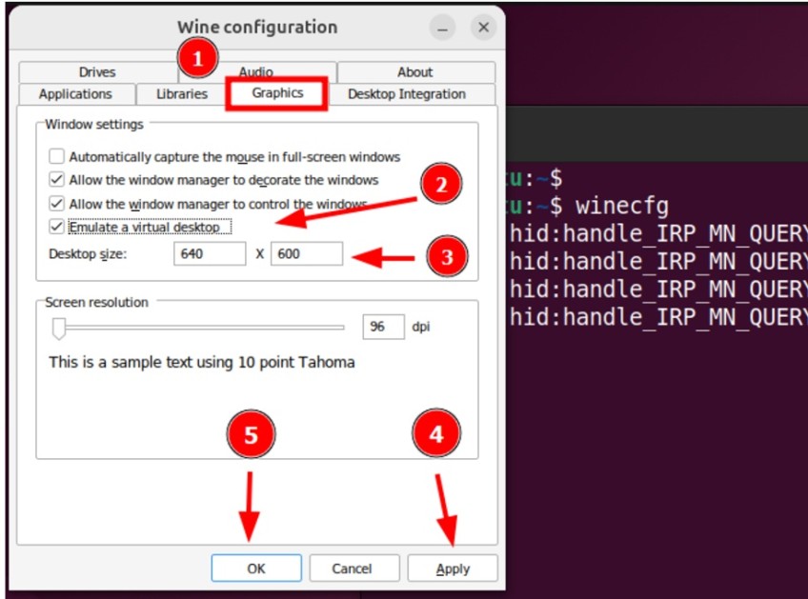Uncheck window manager decorate the windows

coord(57,180)
